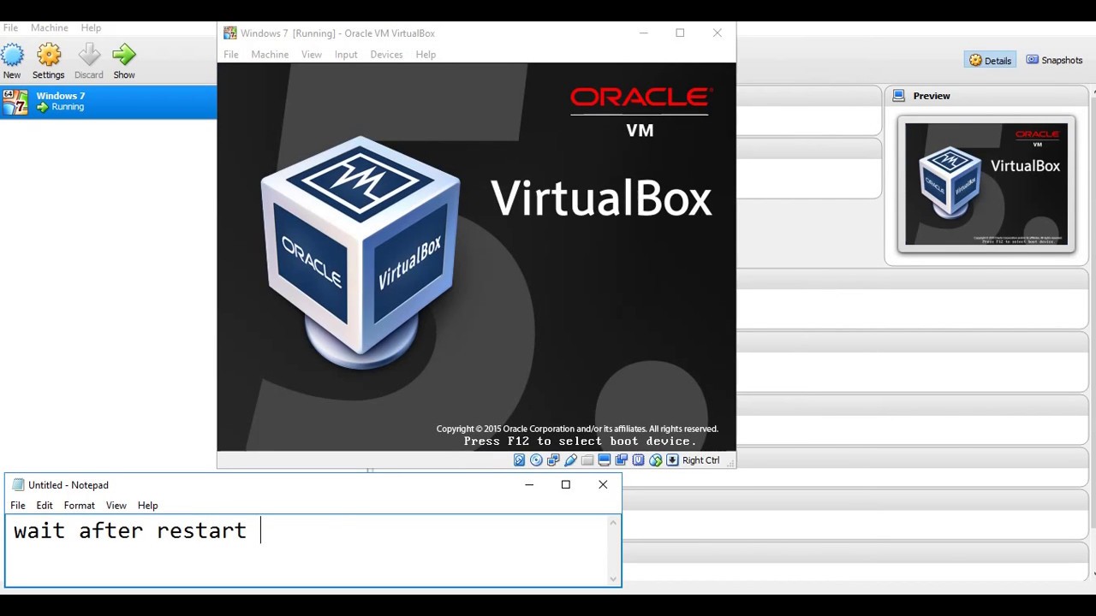
Task: Click optical disc status icon
Action: pyautogui.click(x=536, y=460)
